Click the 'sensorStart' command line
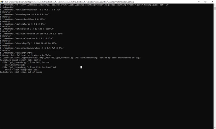Viewport: 216px width, 129px height. (17, 53)
